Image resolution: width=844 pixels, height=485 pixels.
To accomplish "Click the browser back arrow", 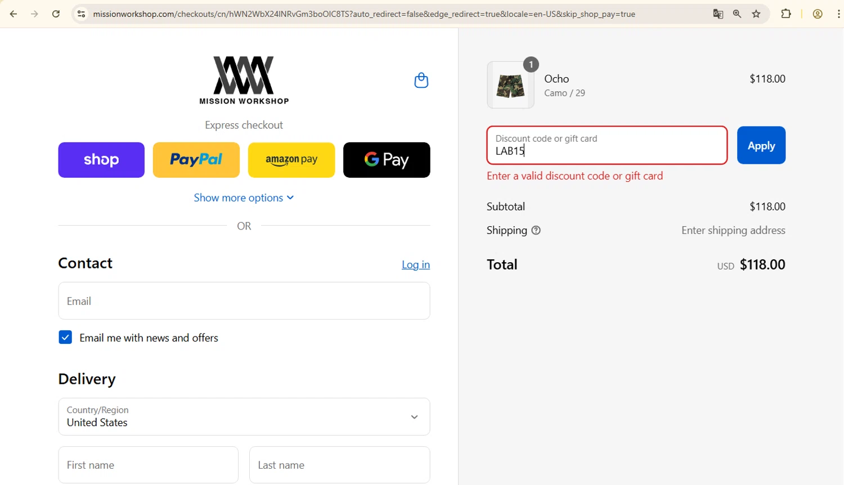I will coord(14,14).
